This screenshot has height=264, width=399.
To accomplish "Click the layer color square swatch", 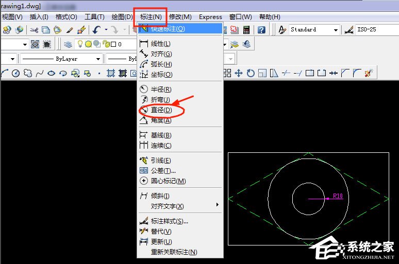I will point(113,44).
